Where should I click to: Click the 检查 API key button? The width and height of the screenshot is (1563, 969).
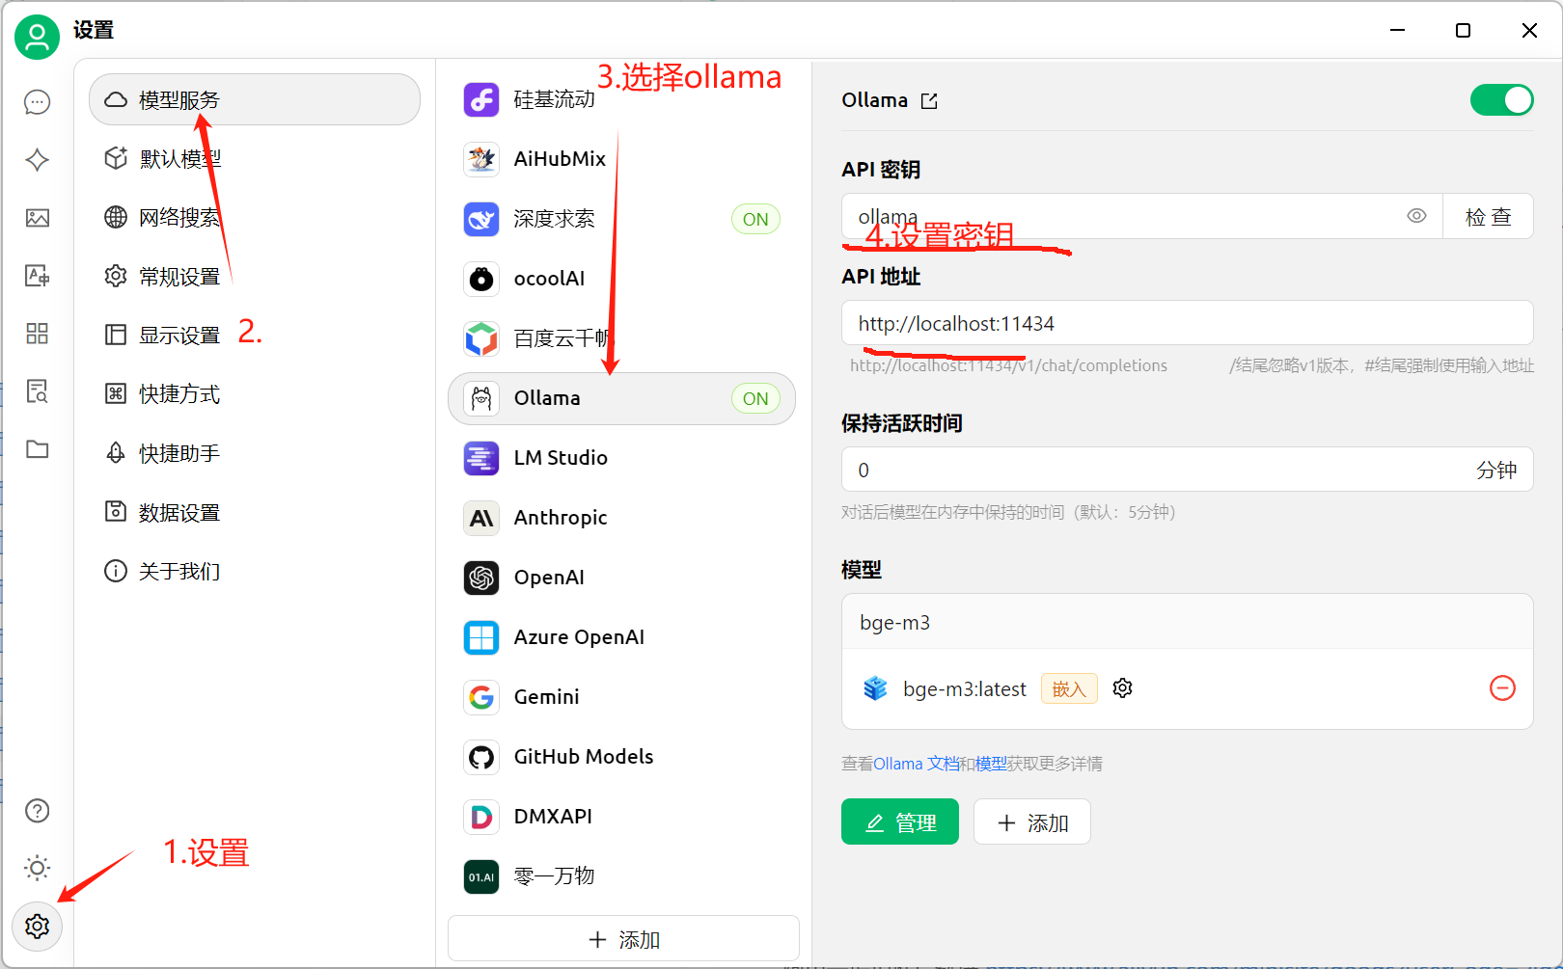1488,217
